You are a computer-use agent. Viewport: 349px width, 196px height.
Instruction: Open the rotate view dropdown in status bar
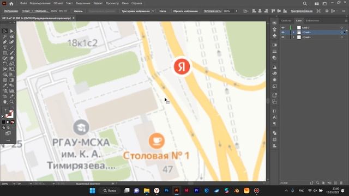[31, 184]
